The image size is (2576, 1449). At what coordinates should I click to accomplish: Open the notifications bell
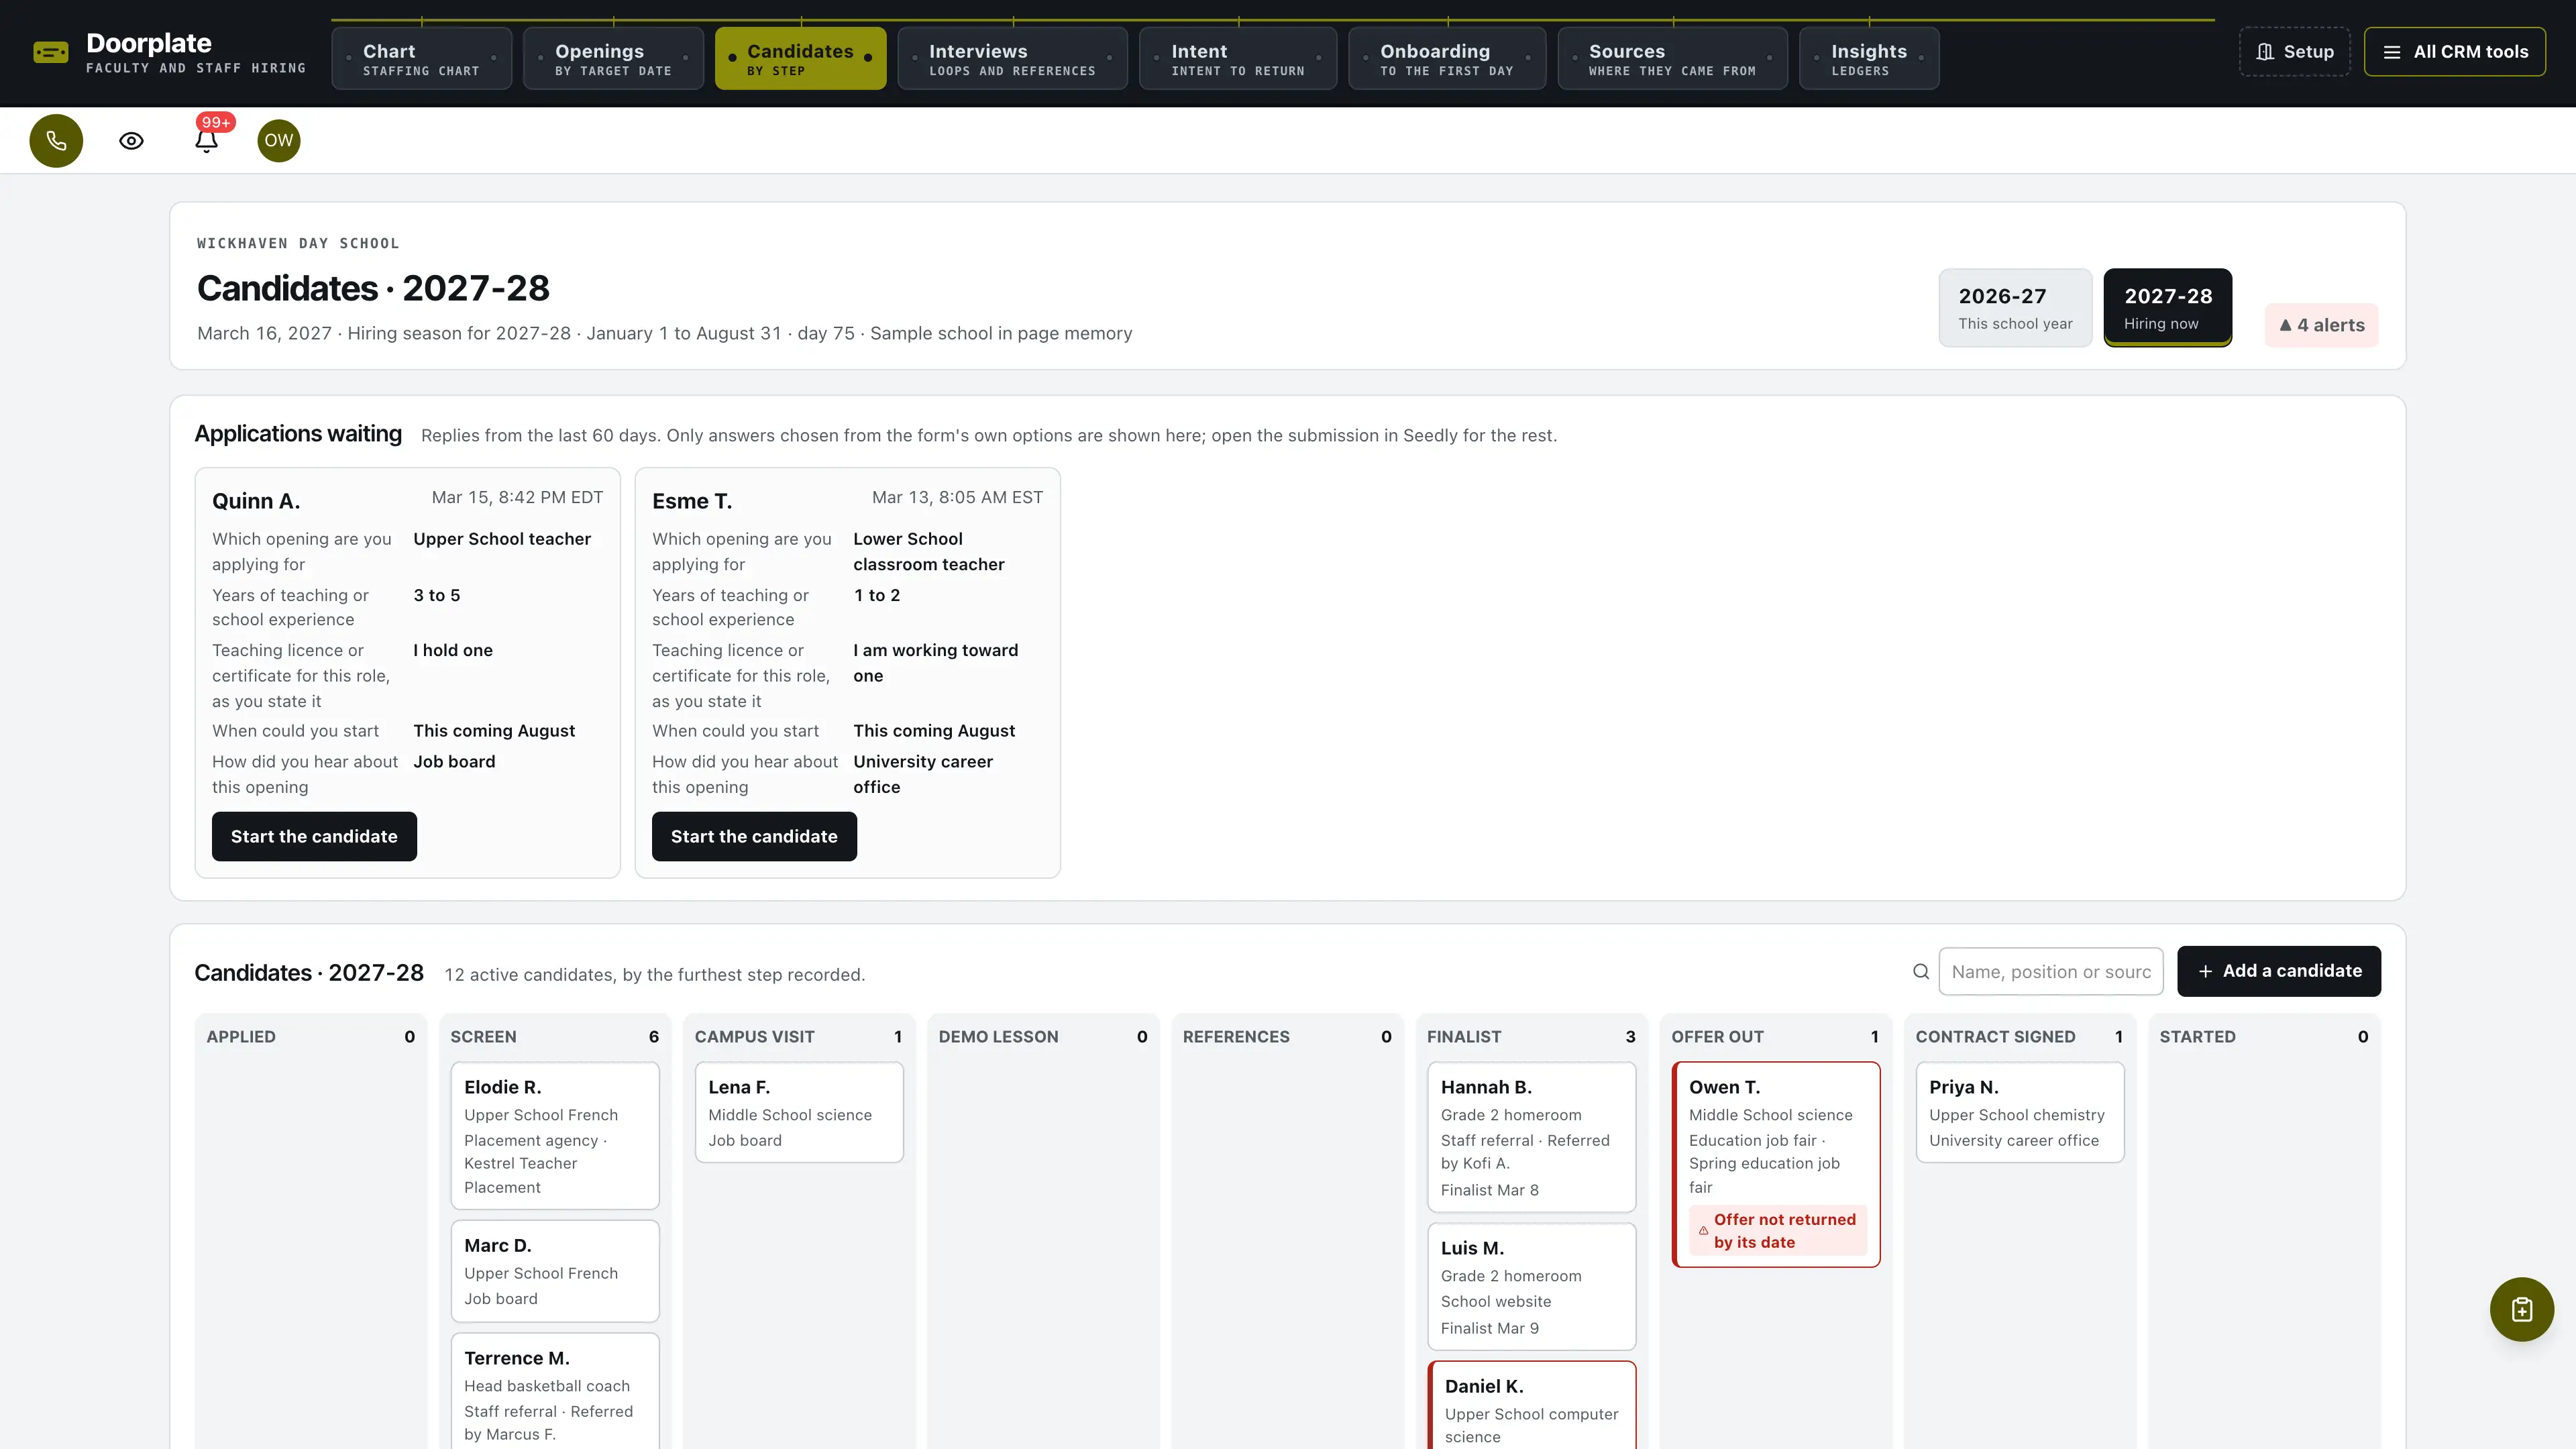207,141
